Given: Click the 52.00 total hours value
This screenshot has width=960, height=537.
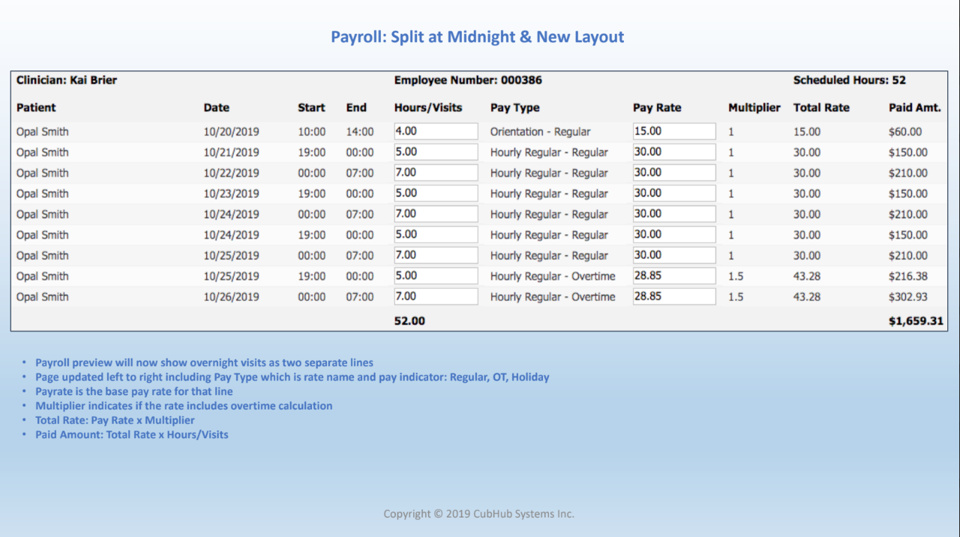Looking at the screenshot, I should point(409,321).
